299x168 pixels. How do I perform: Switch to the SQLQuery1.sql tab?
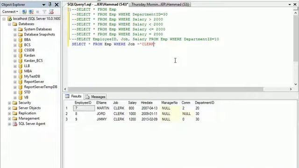[x=98, y=4]
